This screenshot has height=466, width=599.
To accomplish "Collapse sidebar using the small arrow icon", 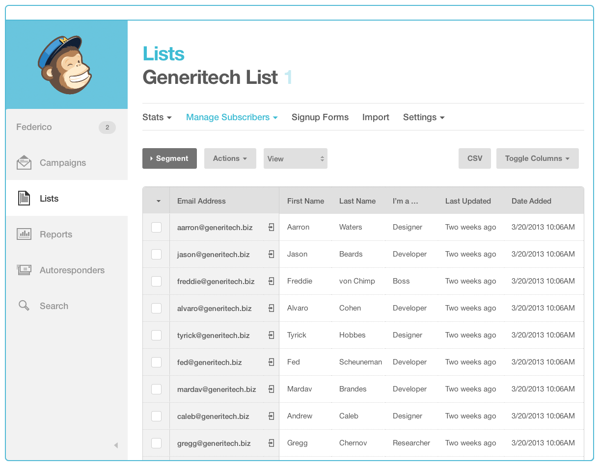I will point(116,445).
